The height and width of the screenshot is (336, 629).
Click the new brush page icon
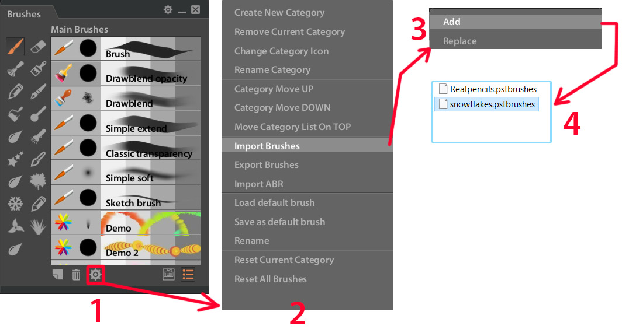click(x=57, y=275)
